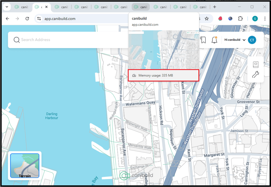The width and height of the screenshot is (271, 187).
Task: Expand the Hi canibuild user dropdown
Action: 235,40
